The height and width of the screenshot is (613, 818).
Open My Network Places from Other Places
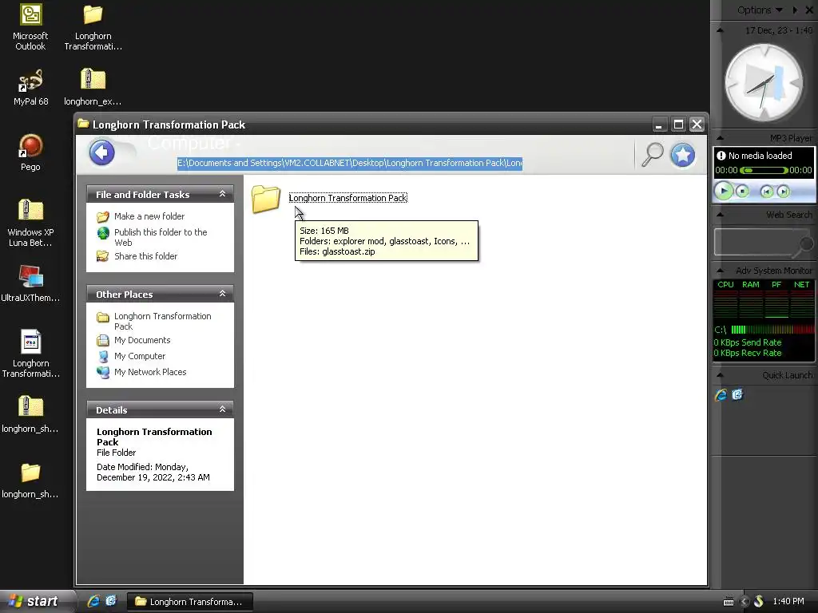click(150, 372)
